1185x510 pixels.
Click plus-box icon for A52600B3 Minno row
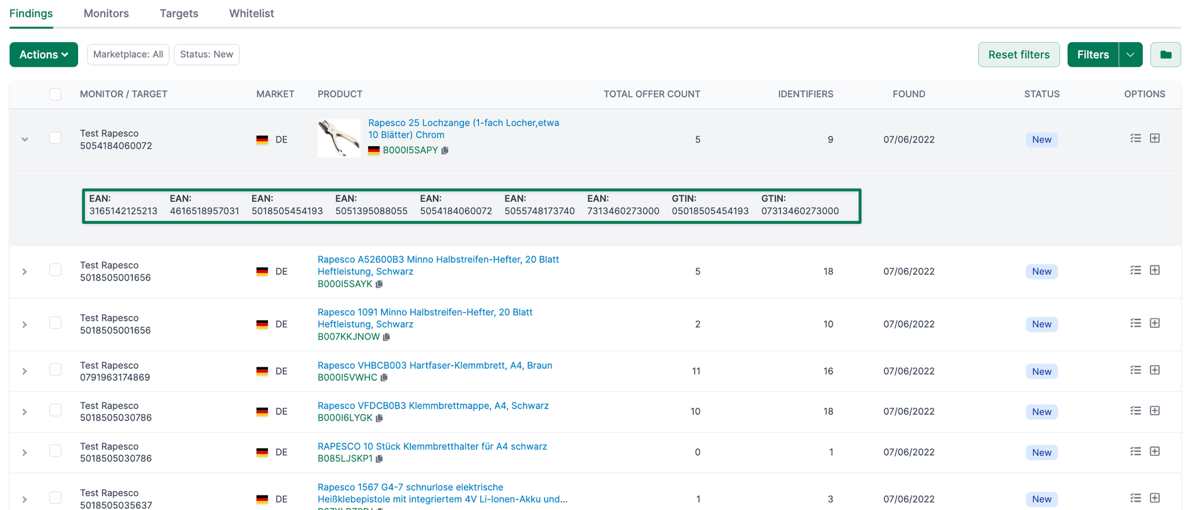(1155, 270)
